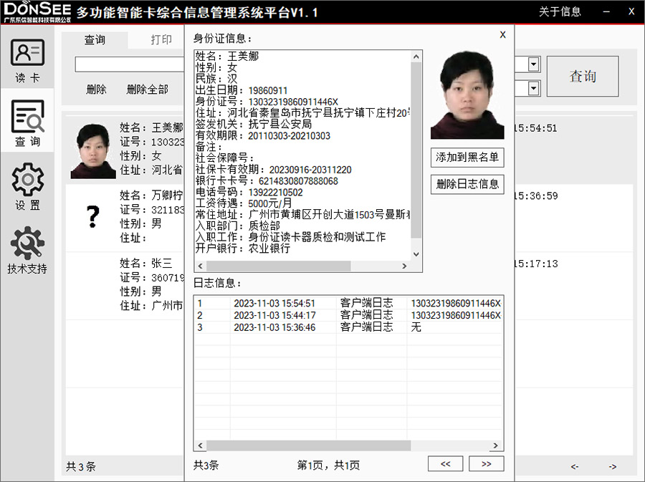Close the 身份证信息 dialog with X

point(502,34)
